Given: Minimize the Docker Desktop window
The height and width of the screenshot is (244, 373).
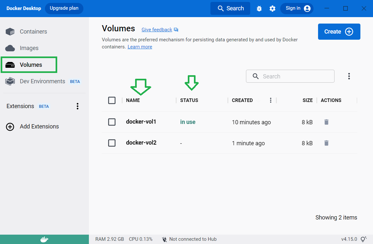Looking at the screenshot, I should click(327, 8).
